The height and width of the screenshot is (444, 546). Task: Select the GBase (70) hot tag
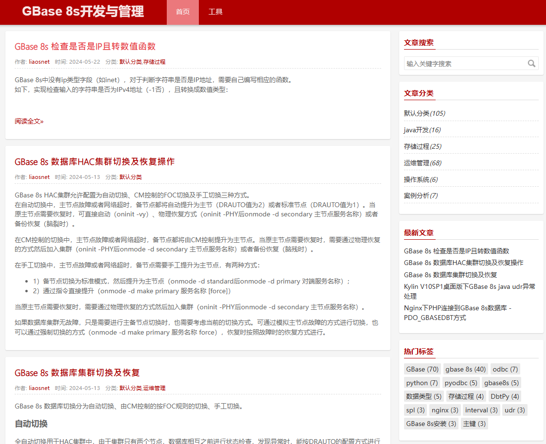point(422,369)
